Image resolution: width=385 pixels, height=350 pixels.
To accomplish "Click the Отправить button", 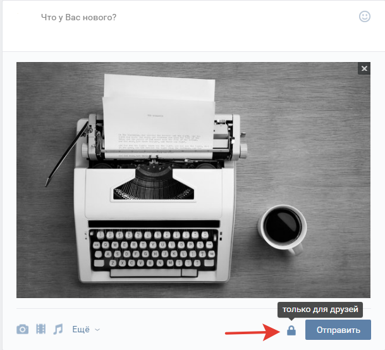I will click(x=338, y=330).
